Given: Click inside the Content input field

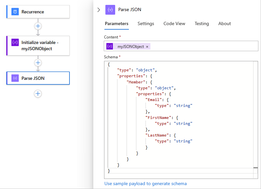Looking at the screenshot, I should (x=202, y=47).
